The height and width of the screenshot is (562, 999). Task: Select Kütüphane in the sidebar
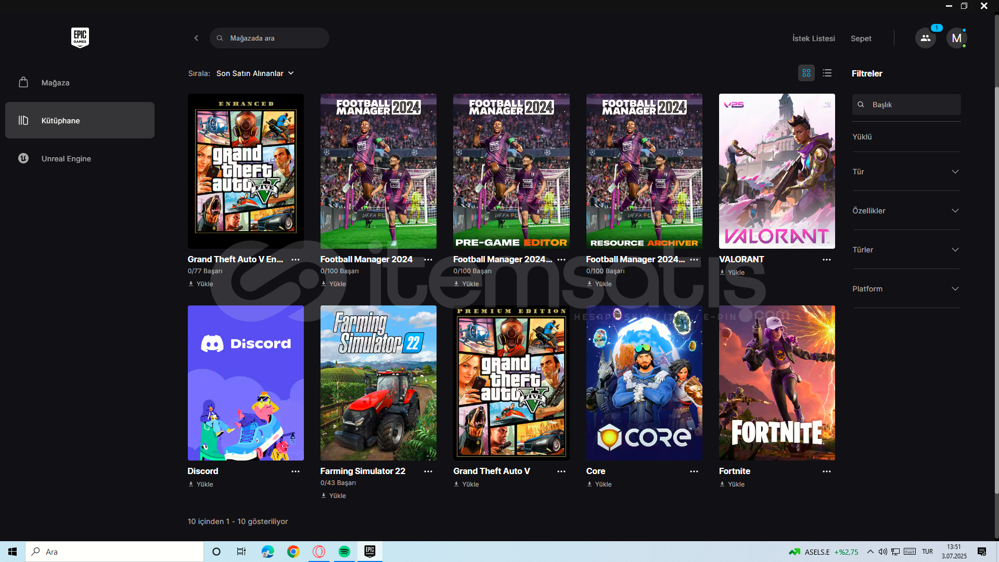(80, 120)
